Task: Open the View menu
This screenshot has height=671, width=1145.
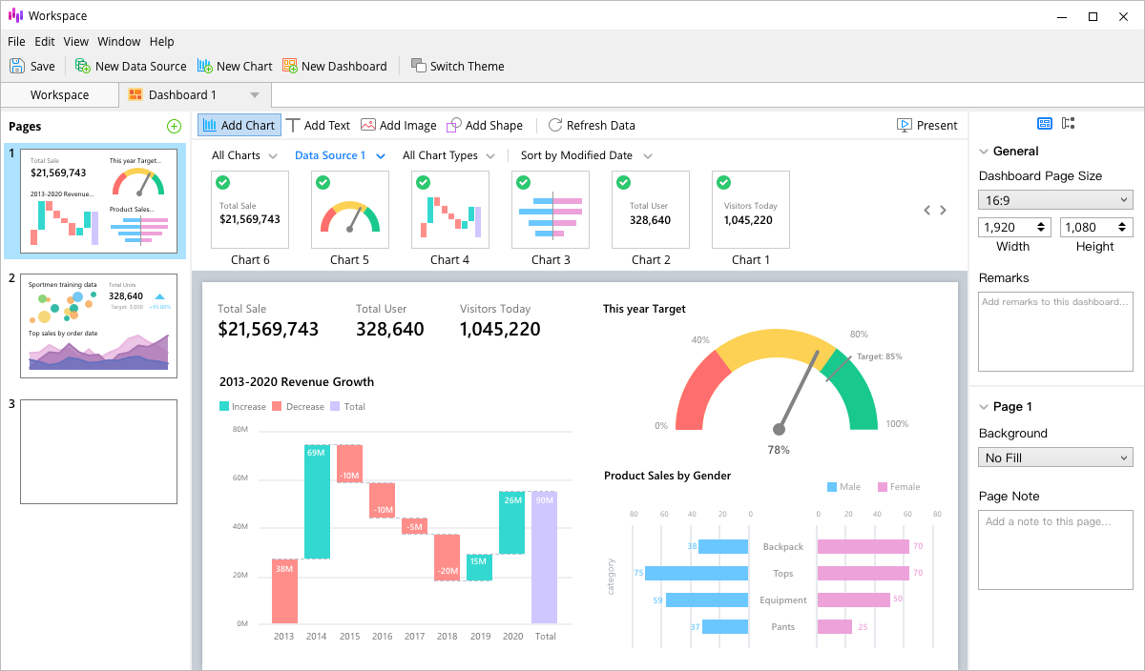Action: click(75, 41)
